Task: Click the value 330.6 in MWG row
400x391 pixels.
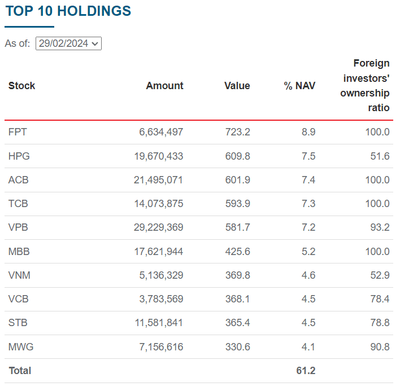Action: pyautogui.click(x=237, y=347)
